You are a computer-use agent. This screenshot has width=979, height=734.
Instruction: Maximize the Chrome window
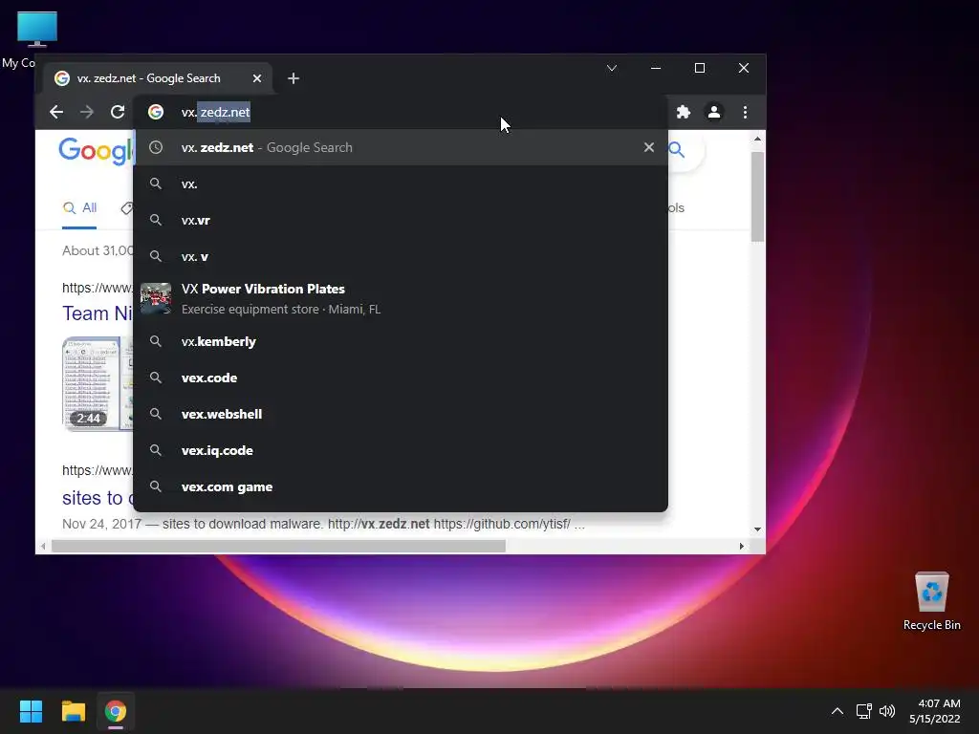pos(700,68)
